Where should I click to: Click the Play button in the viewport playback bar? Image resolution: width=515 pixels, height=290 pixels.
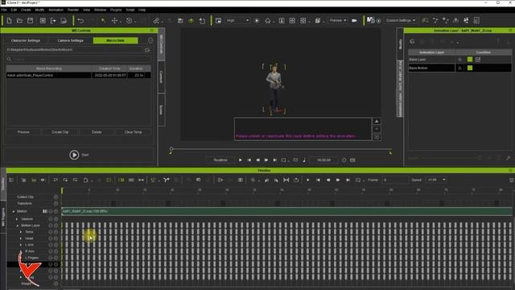pos(241,160)
